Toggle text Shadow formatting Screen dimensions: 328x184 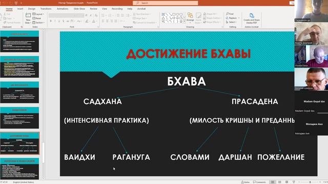point(64,21)
